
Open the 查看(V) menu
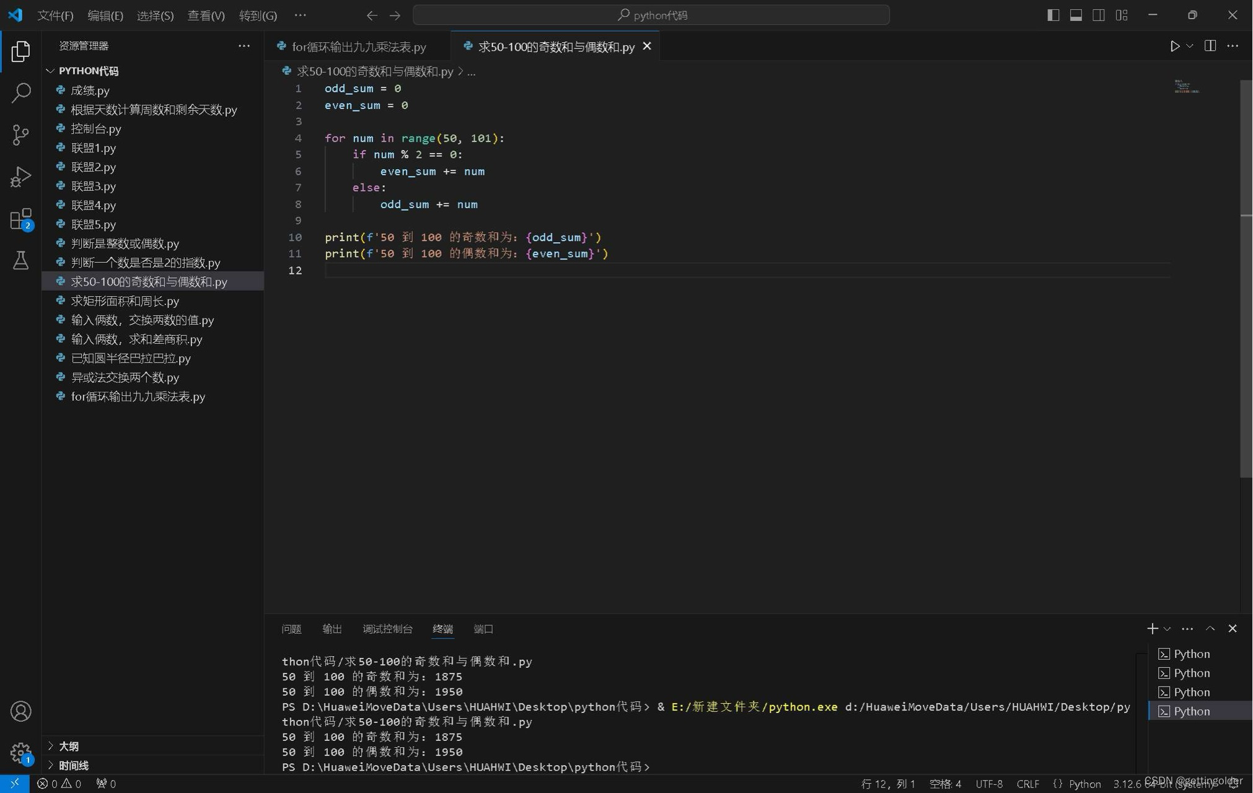206,15
